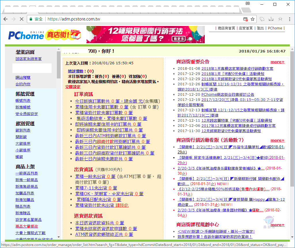Click 請按此 for 累積貨到付款未出貨
The image size is (295, 248).
122,205
